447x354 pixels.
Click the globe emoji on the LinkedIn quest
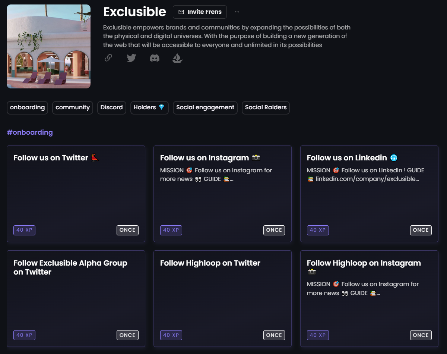click(x=394, y=158)
